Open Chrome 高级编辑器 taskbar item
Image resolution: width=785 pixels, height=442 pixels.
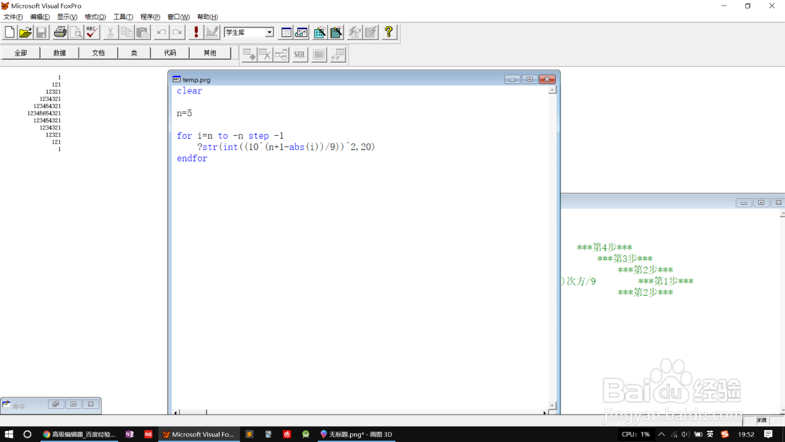[x=79, y=434]
